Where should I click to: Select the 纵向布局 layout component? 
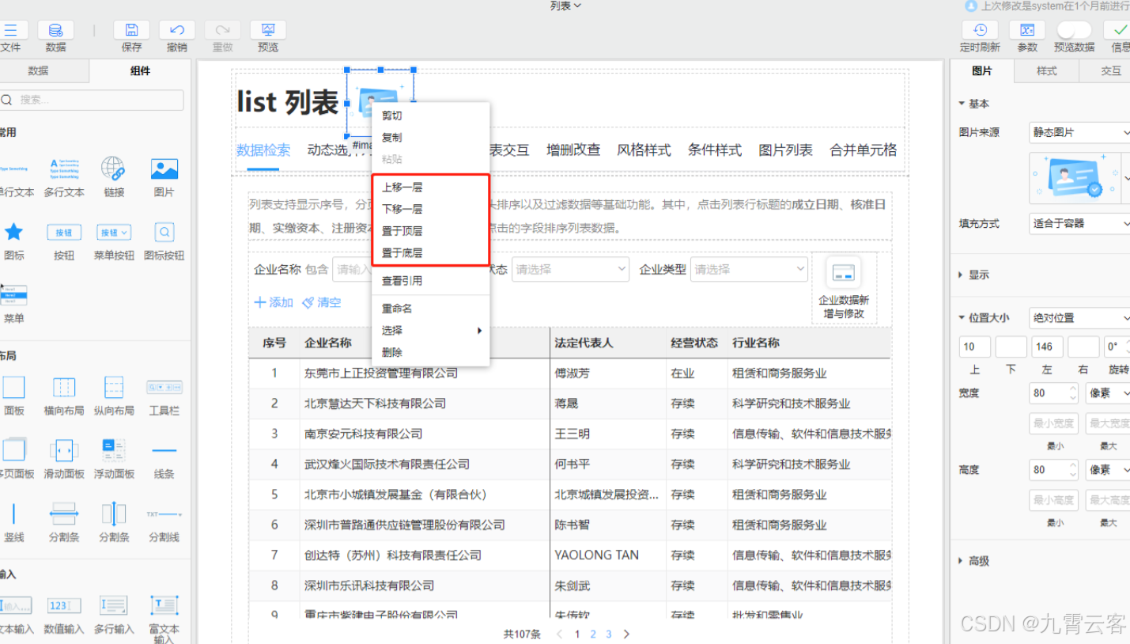click(114, 396)
